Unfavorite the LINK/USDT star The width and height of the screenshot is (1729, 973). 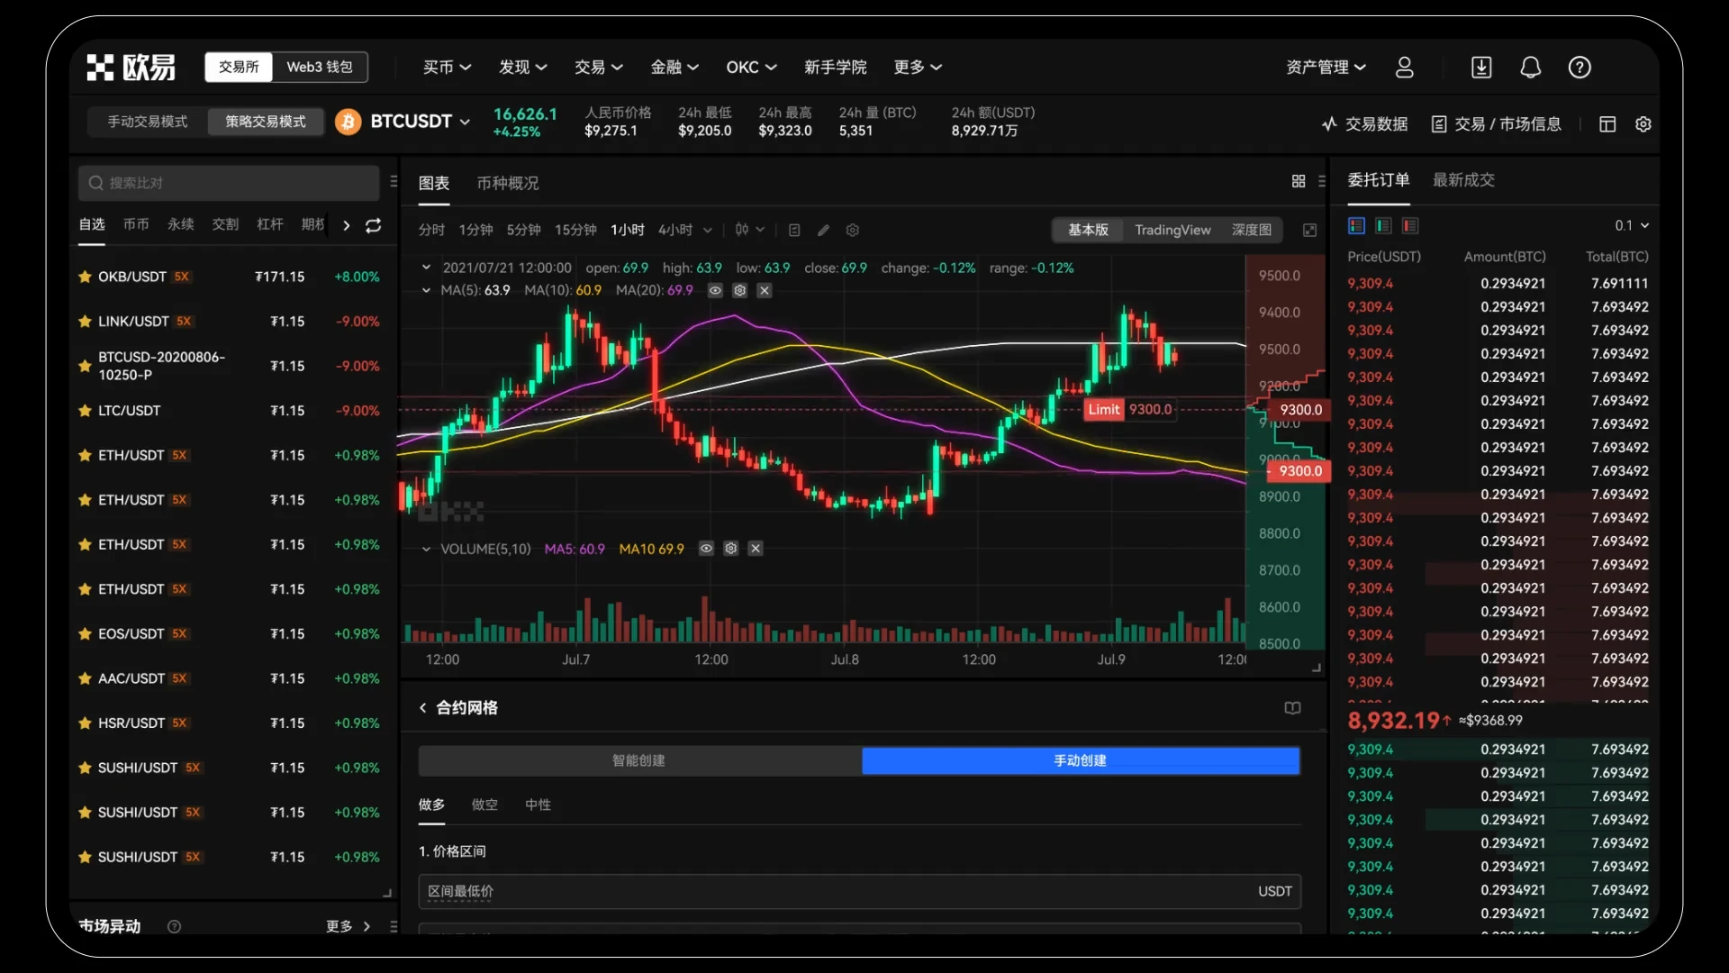click(x=85, y=322)
